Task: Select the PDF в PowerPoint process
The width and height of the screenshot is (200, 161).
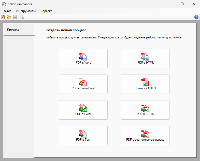Action: coord(83,84)
